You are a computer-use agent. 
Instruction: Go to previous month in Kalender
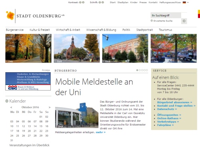click(11, 107)
